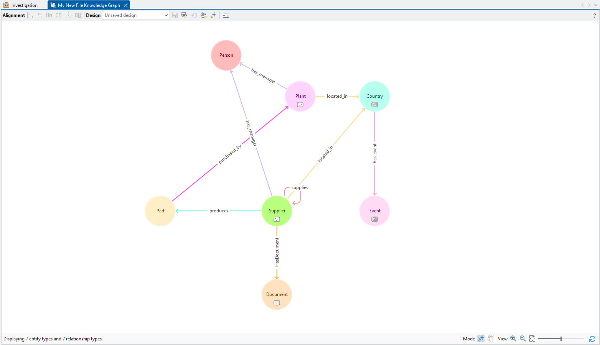This screenshot has width=600, height=345.
Task: Click the design settings icon with gear
Action: click(x=204, y=15)
